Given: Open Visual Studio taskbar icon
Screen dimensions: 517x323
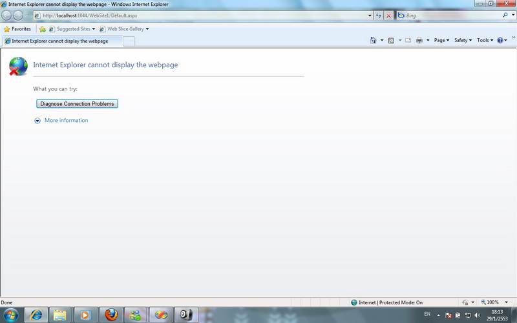Looking at the screenshot, I should click(x=161, y=315).
